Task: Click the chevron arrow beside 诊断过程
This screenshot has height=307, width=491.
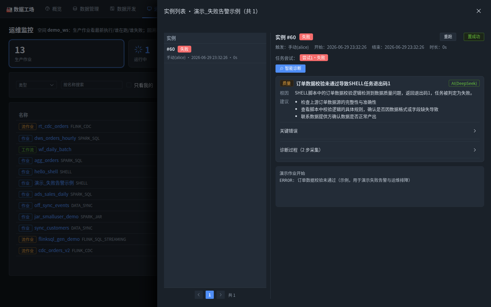Action: point(475,150)
